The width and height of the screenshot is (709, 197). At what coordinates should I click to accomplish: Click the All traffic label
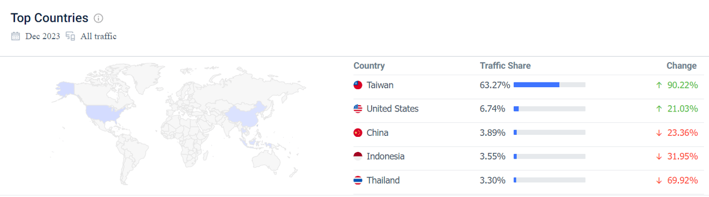coord(99,36)
